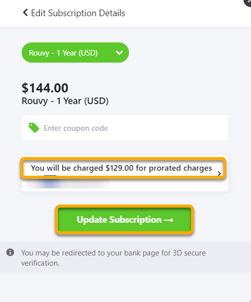Click the Rouvy - 1 Year (USD) plan label text

point(65,101)
